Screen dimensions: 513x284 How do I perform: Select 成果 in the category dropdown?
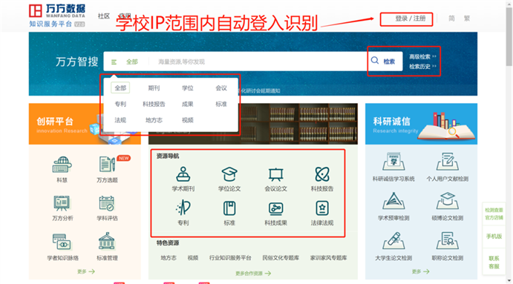[188, 104]
